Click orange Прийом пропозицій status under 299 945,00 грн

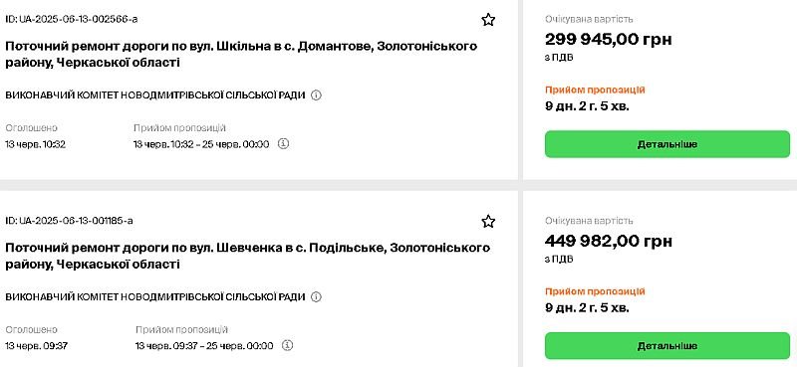(595, 90)
